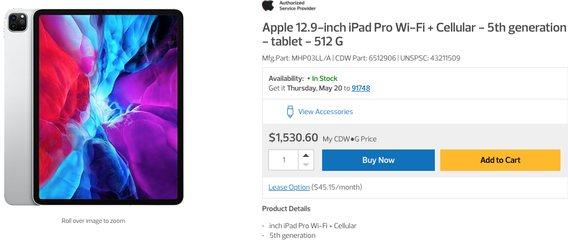Click the $1,530.60 price

pos(293,138)
